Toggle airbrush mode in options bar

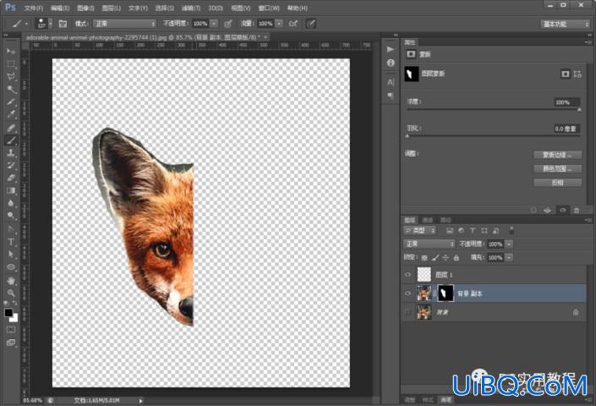coord(293,24)
